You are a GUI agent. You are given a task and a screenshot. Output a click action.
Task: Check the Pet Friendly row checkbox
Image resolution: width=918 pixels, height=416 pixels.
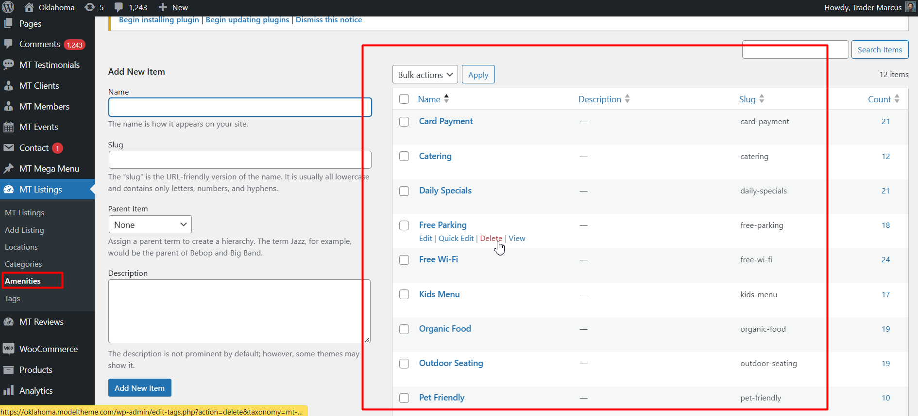point(404,398)
